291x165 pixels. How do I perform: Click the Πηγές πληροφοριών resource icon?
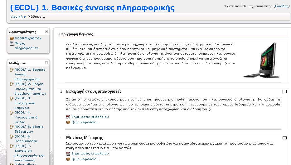pos(12,43)
